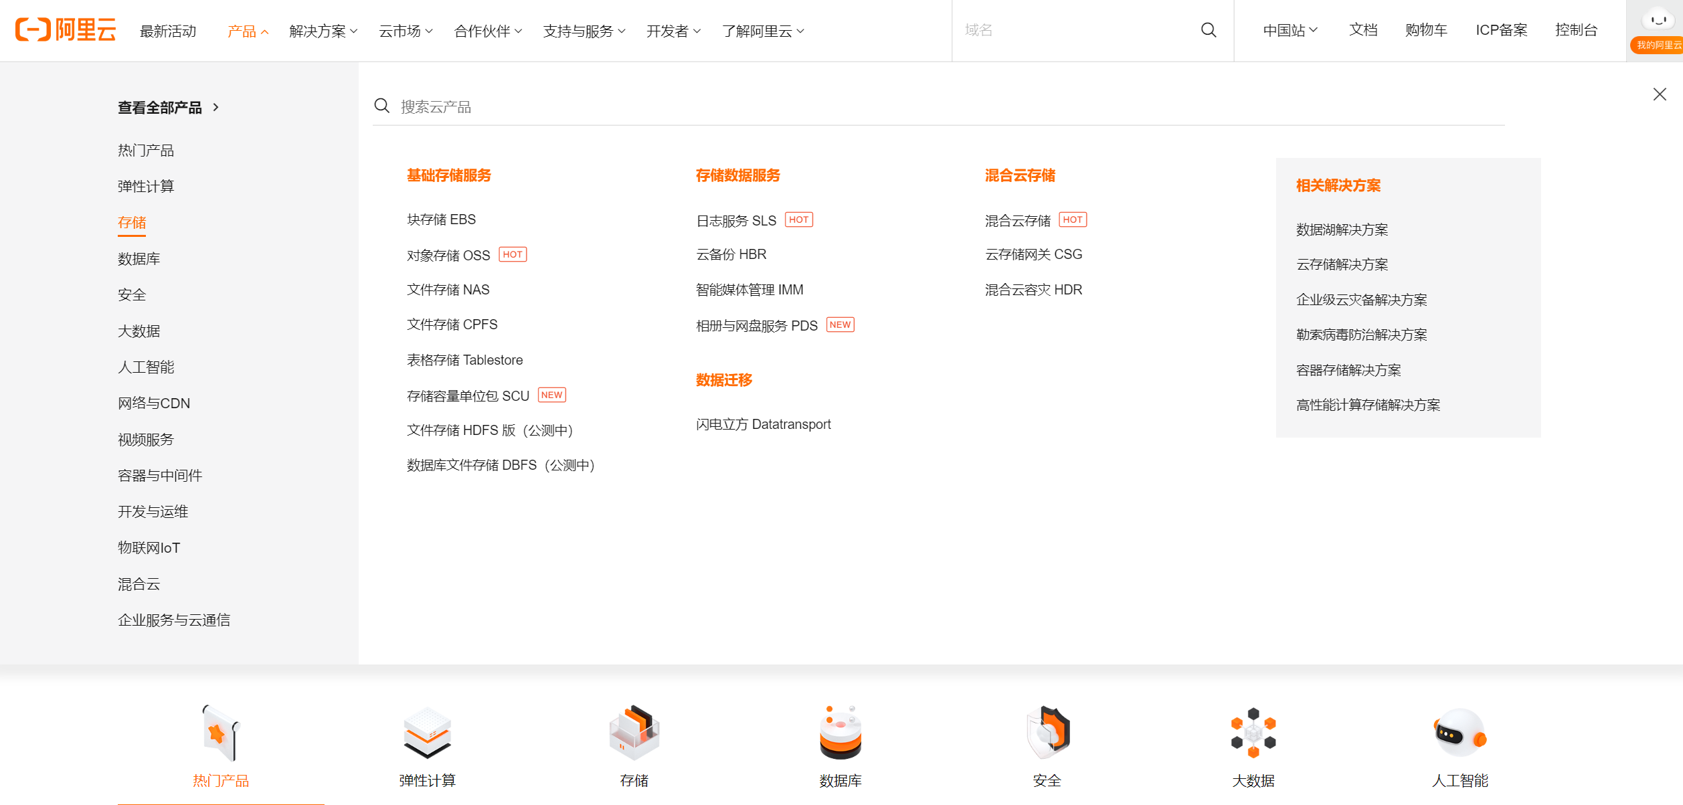Open 勒索病毒防治解决方案 link
This screenshot has height=805, width=1683.
(x=1362, y=335)
